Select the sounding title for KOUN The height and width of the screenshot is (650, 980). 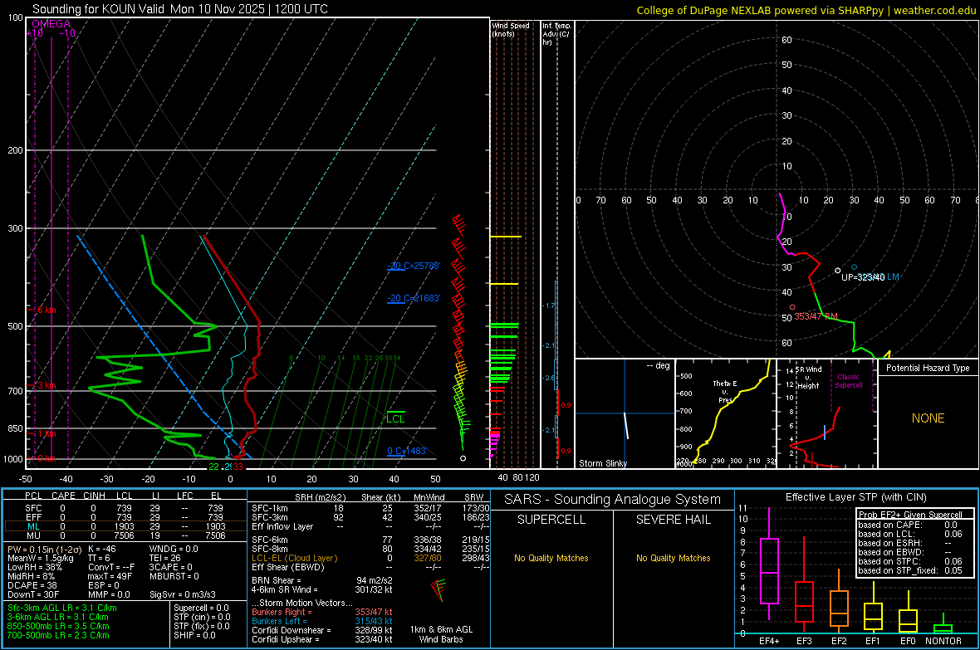[x=180, y=9]
